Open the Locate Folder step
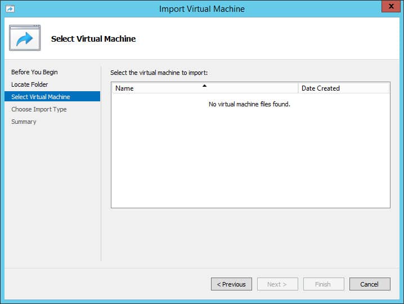This screenshot has width=404, height=304. (30, 84)
